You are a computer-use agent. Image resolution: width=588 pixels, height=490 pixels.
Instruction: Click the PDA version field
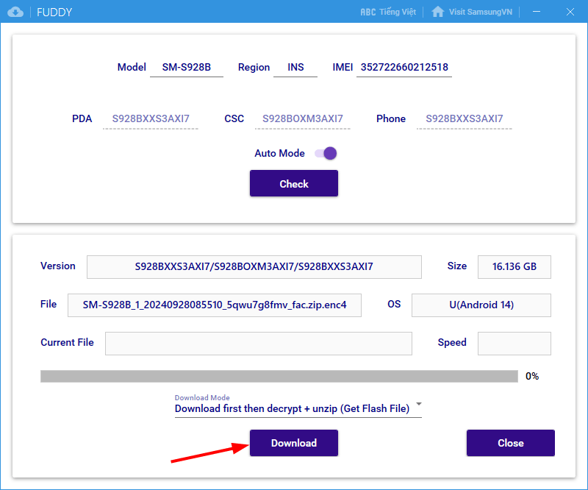pos(151,118)
